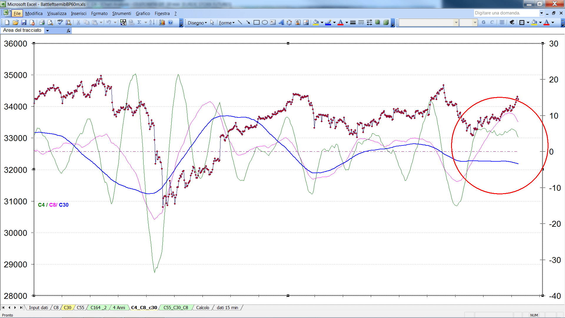Expand the drawing line color dropdown arrow
This screenshot has height=318, width=565.
(x=334, y=22)
